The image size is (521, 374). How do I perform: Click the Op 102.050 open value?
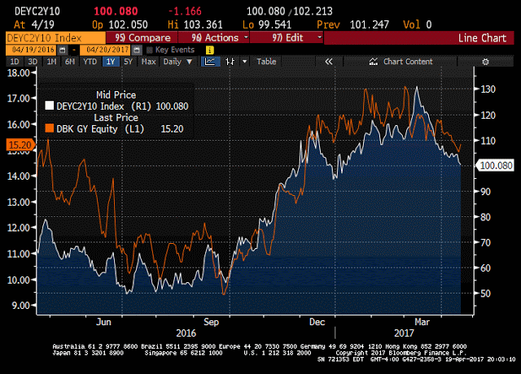[x=120, y=24]
